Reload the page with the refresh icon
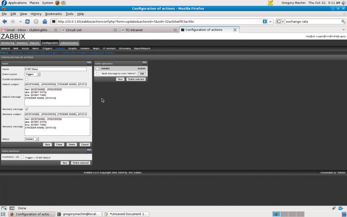 pos(27,21)
